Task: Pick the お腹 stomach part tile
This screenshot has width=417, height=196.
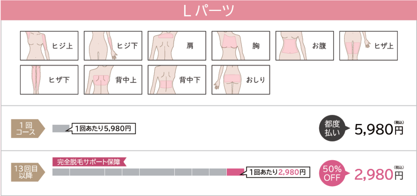Action: 305,46
